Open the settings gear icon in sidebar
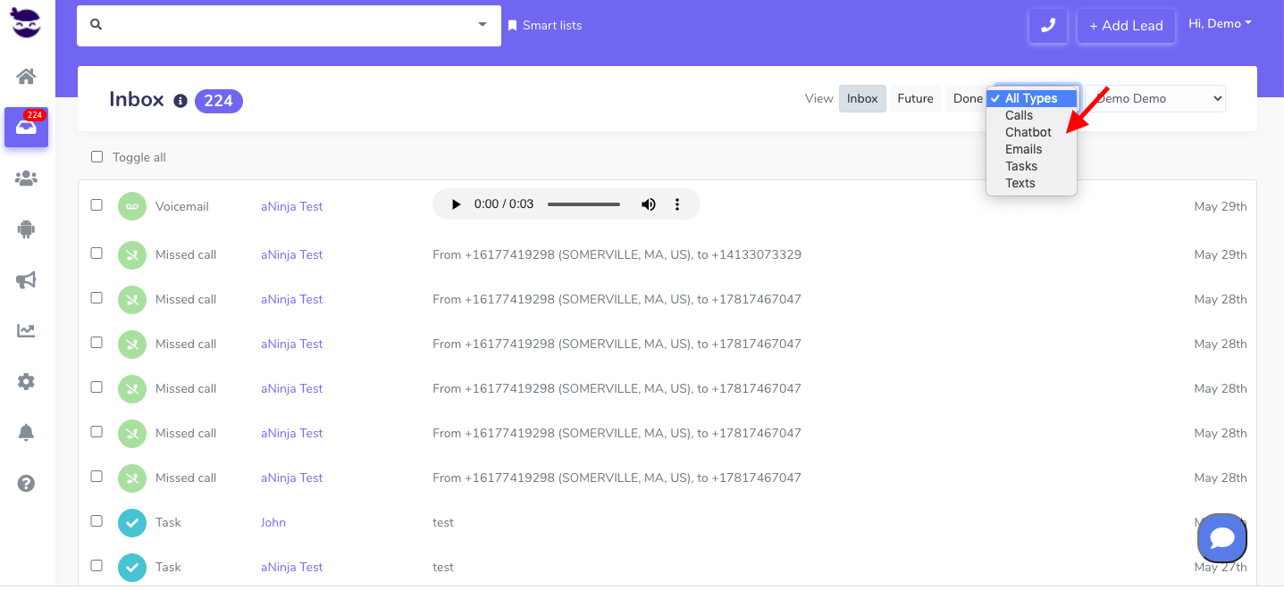The width and height of the screenshot is (1284, 590). pyautogui.click(x=26, y=382)
